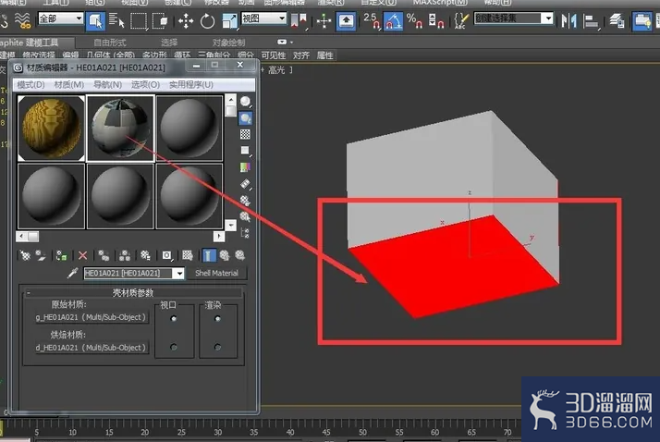660x442 pixels.
Task: Select the Select Object arrow tool
Action: coord(95,20)
